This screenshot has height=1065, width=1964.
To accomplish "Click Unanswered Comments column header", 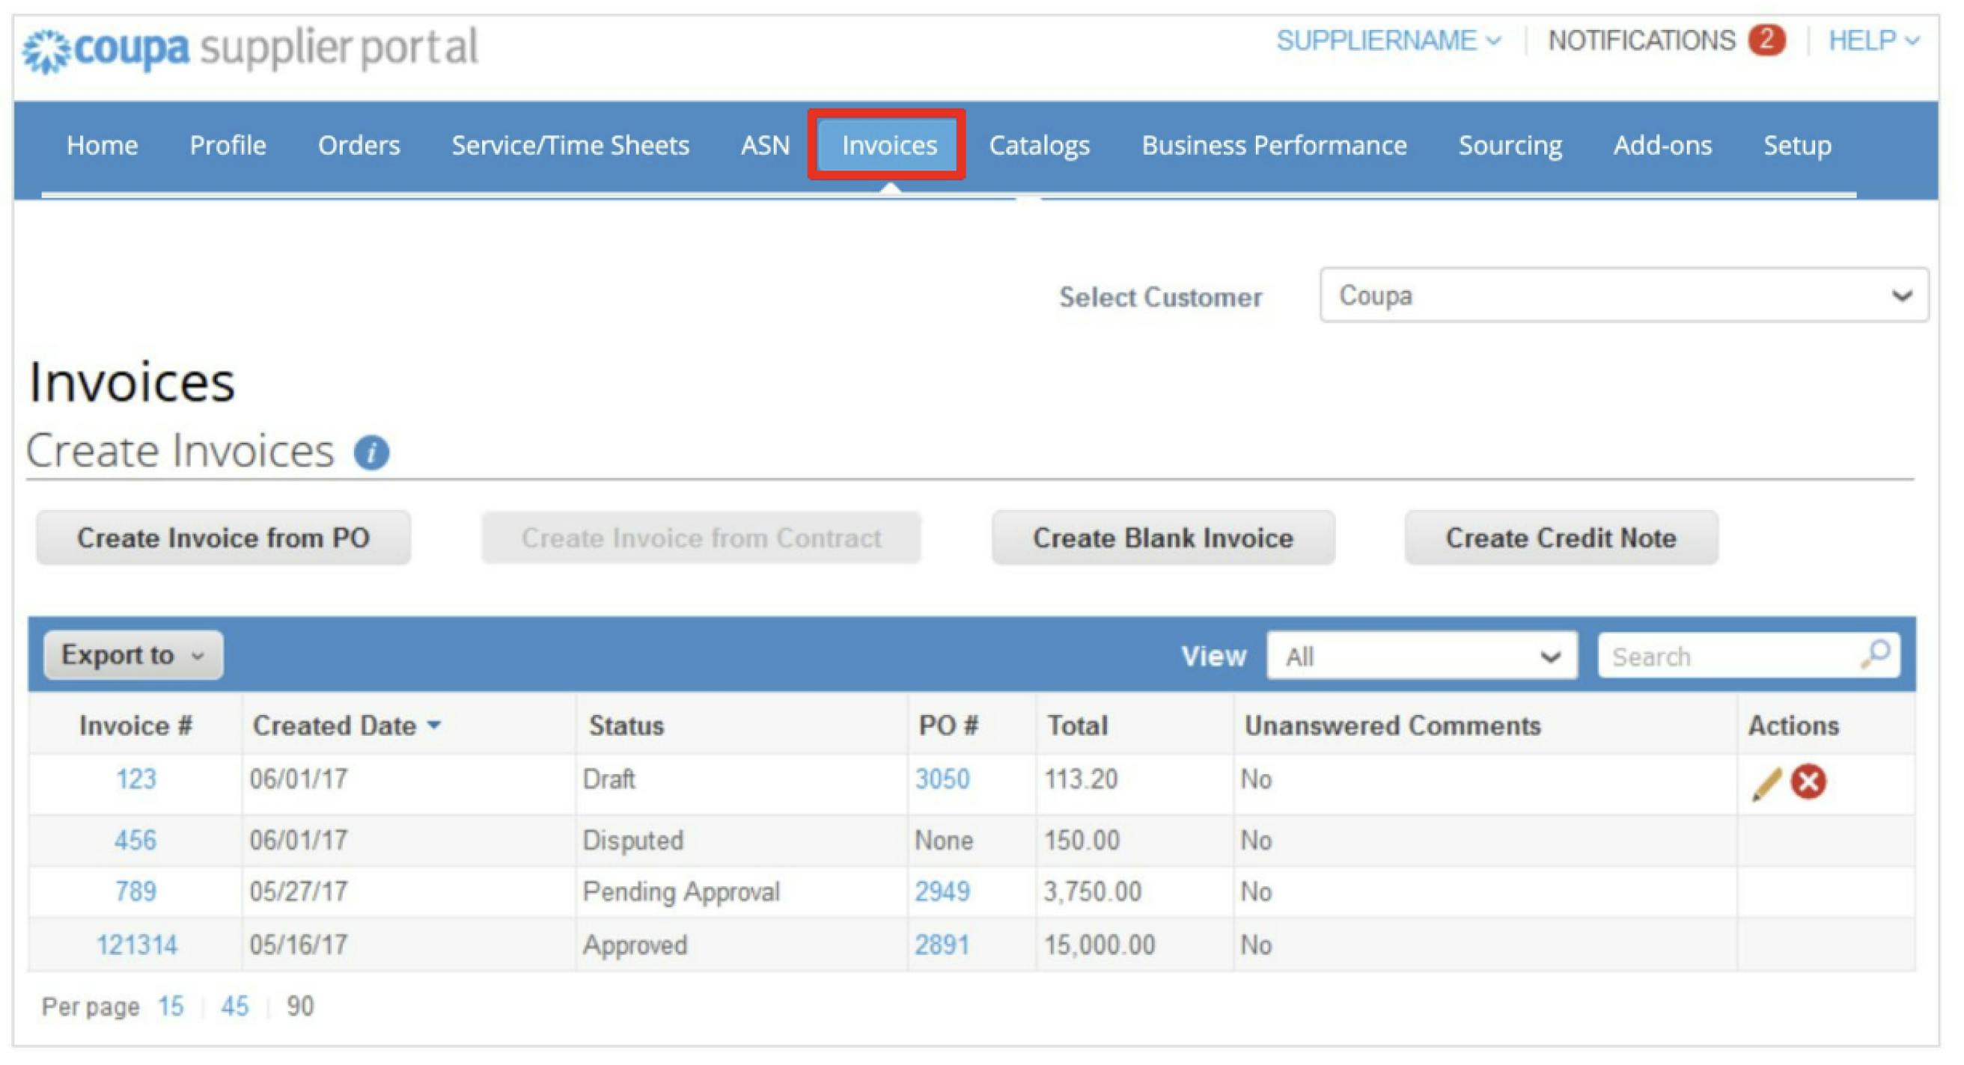I will coord(1392,727).
